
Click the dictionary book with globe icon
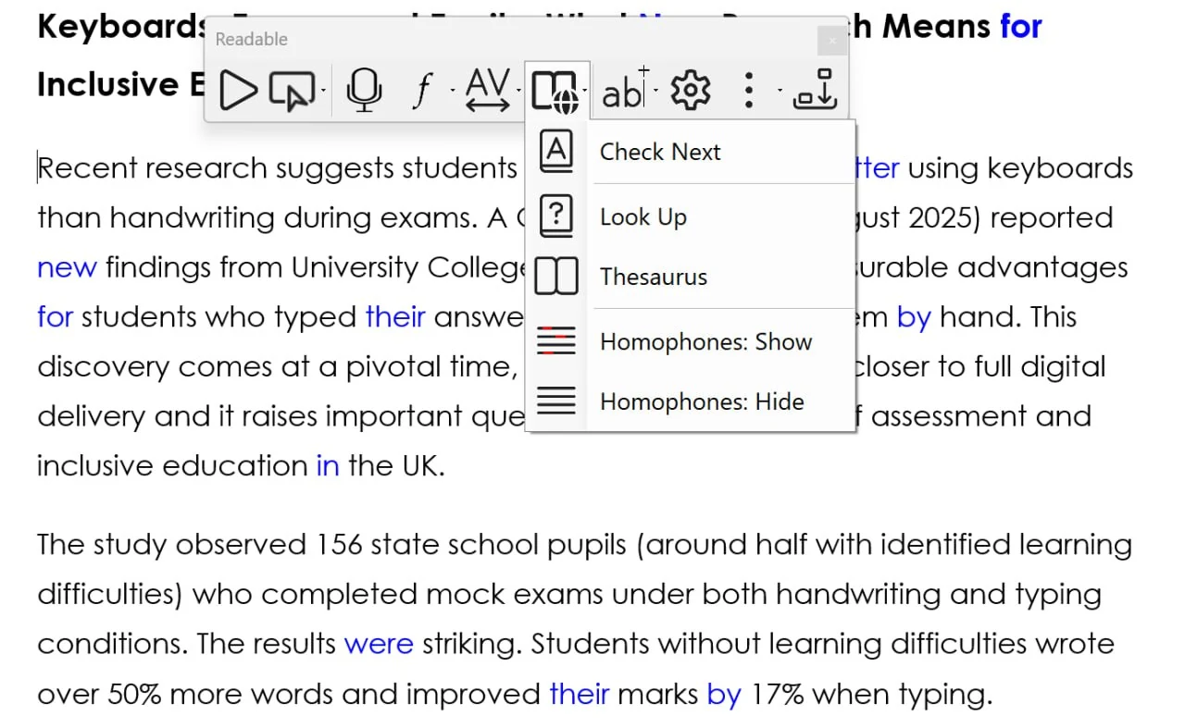555,91
